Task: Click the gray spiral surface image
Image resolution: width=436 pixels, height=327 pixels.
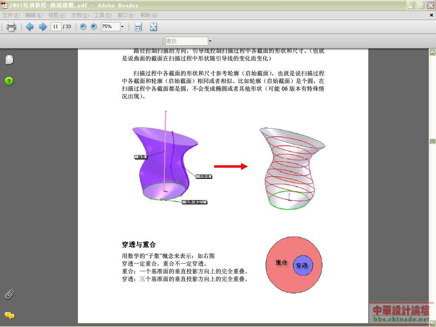Action: pyautogui.click(x=292, y=168)
